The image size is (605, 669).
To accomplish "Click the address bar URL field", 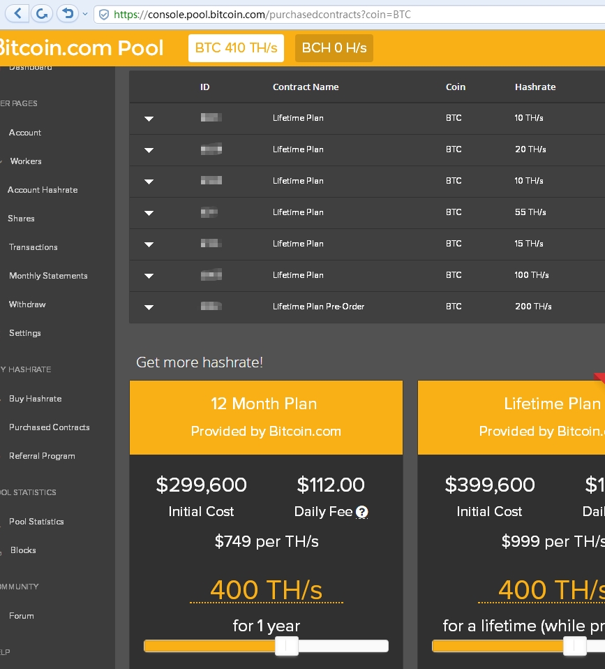I will click(x=350, y=15).
